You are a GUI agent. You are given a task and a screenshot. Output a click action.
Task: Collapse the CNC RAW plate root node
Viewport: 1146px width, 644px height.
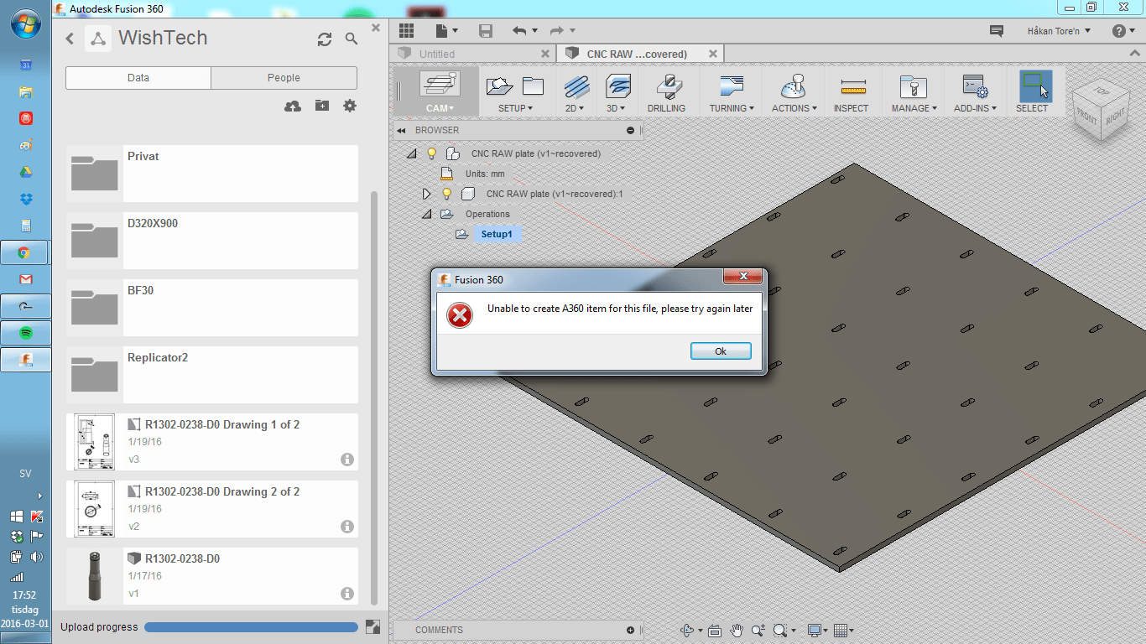pos(411,153)
